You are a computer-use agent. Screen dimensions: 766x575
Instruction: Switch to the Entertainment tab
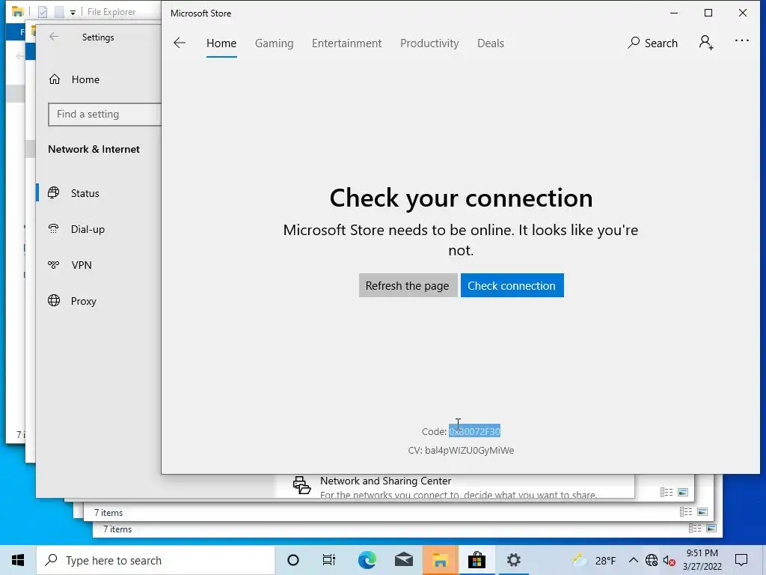tap(347, 43)
